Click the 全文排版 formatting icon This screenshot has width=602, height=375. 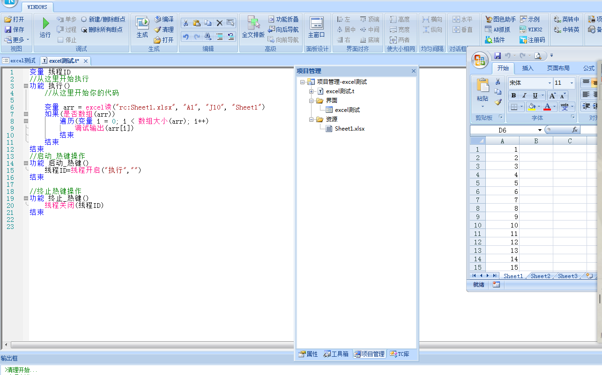[253, 23]
